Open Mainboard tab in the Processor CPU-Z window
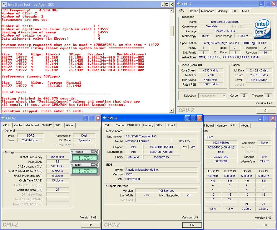The height and width of the screenshot is (230, 277). click(208, 11)
